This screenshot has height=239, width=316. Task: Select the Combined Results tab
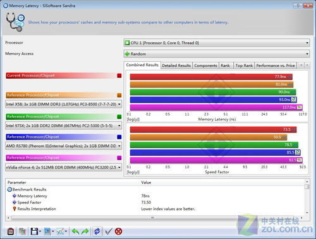click(x=142, y=65)
